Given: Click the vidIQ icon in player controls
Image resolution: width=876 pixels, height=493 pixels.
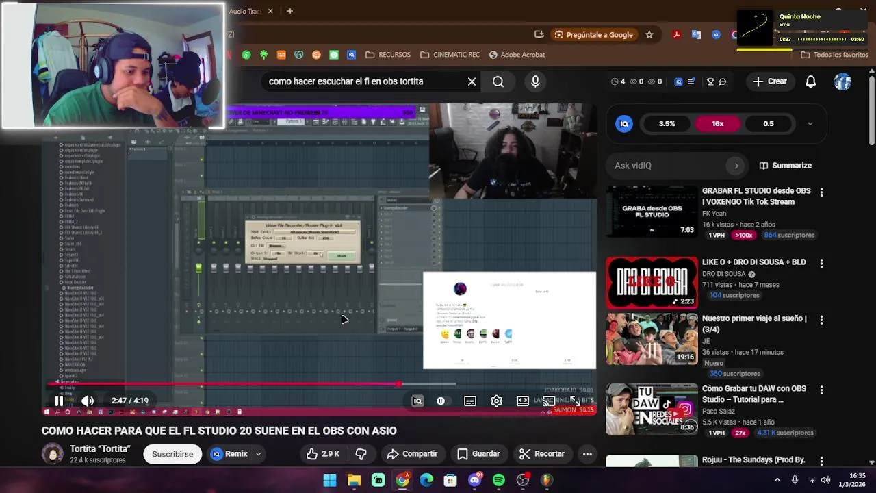Looking at the screenshot, I should point(417,401).
